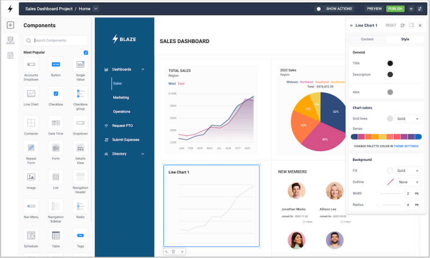Pick the Scheduler component icon
Image resolution: width=430 pixels, height=258 pixels.
click(x=31, y=235)
